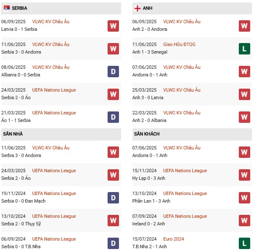The width and height of the screenshot is (254, 252).
Task: Click the Serbia flag icon
Action: coord(6,8)
